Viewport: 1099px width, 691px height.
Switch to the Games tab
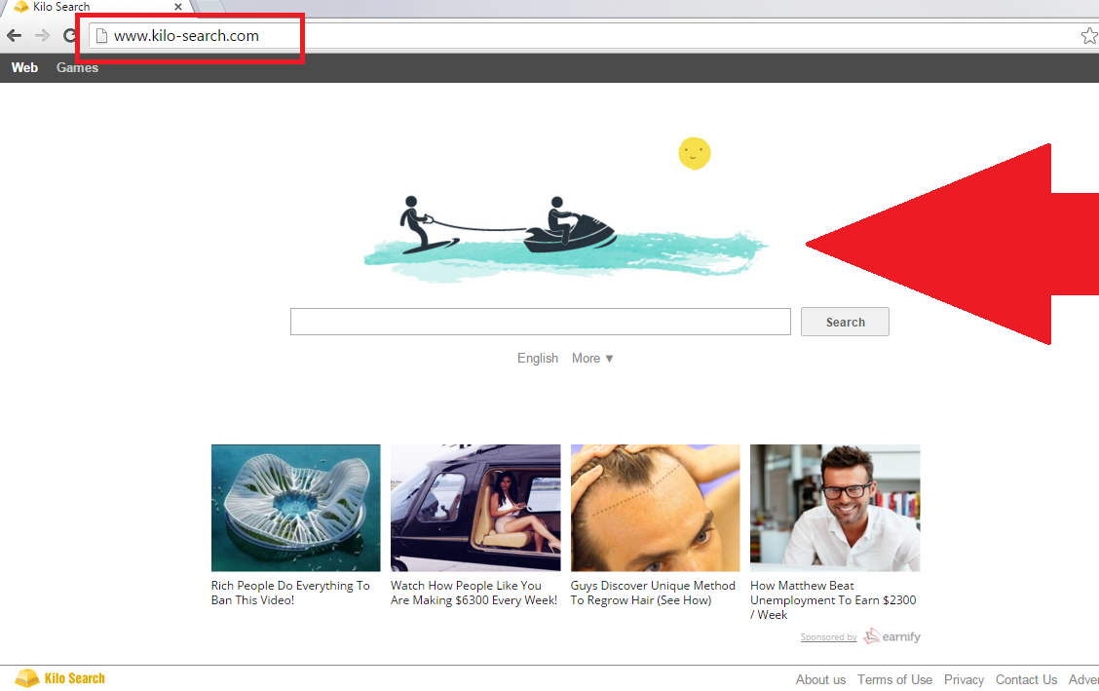(x=77, y=68)
